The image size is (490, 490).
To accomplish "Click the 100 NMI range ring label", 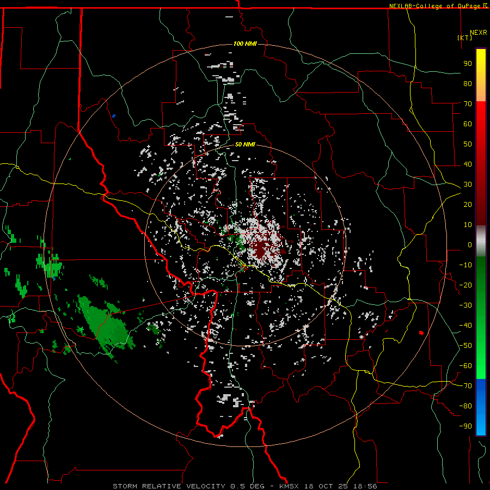I will tap(245, 44).
